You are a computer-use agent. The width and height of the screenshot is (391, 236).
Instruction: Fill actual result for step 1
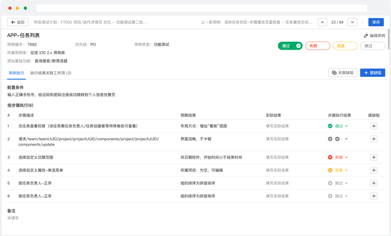[x=277, y=126]
